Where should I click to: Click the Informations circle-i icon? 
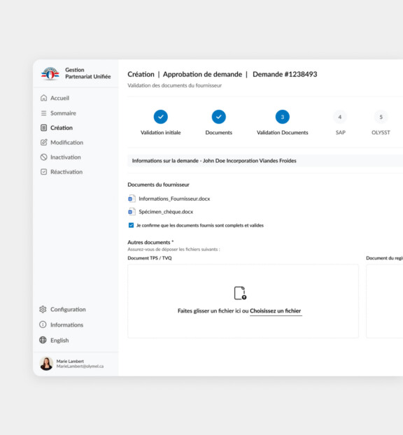43,325
